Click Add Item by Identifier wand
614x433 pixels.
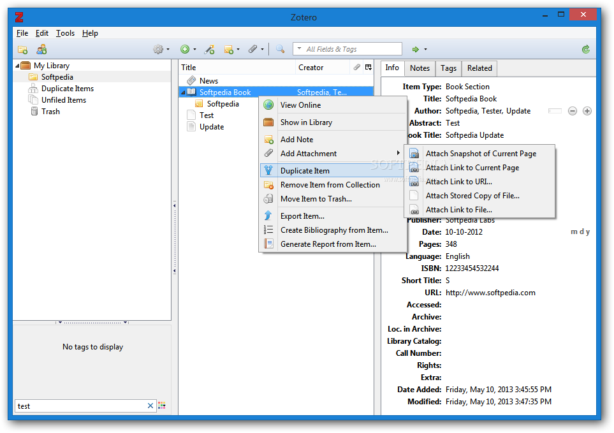[210, 49]
